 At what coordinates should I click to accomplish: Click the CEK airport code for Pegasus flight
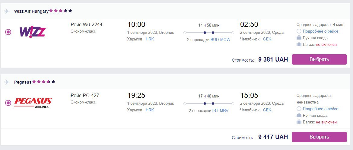[267, 110]
